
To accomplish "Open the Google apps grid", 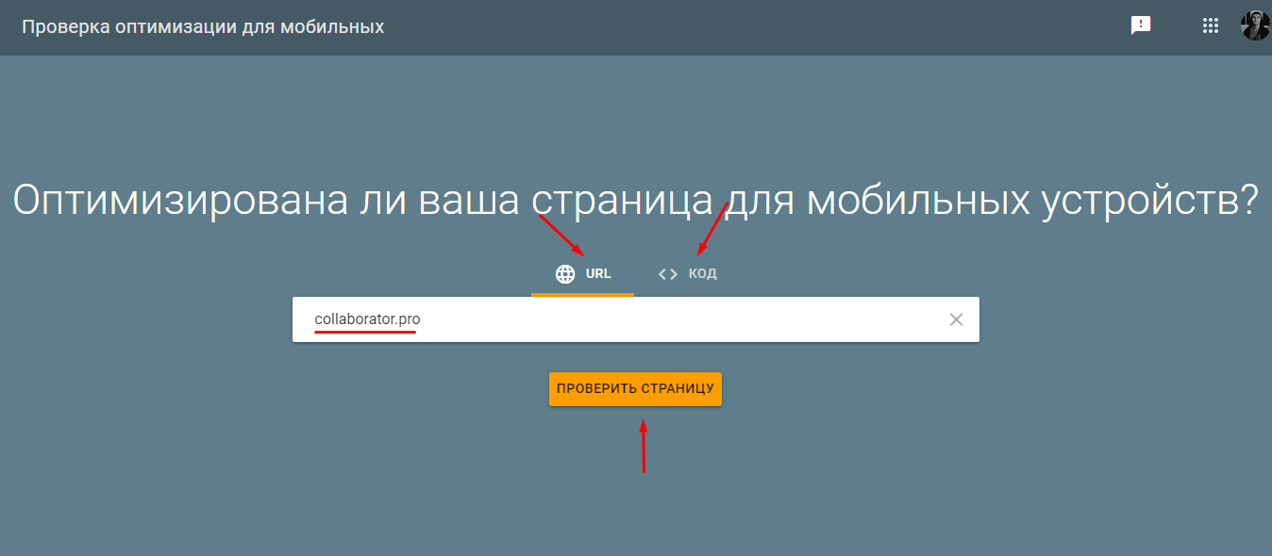I will [1210, 26].
